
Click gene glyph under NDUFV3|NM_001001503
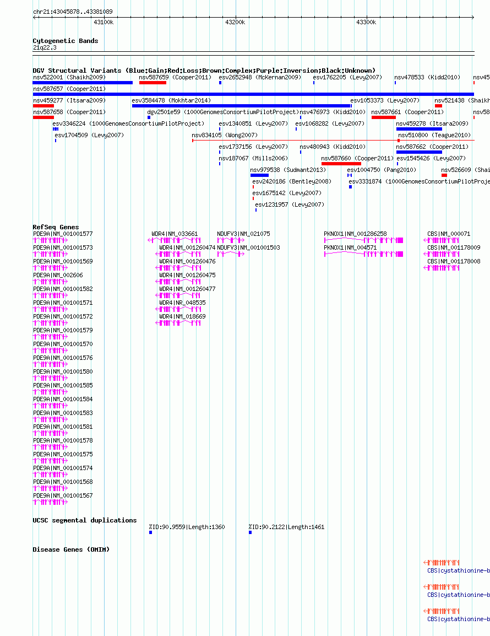tap(231, 254)
